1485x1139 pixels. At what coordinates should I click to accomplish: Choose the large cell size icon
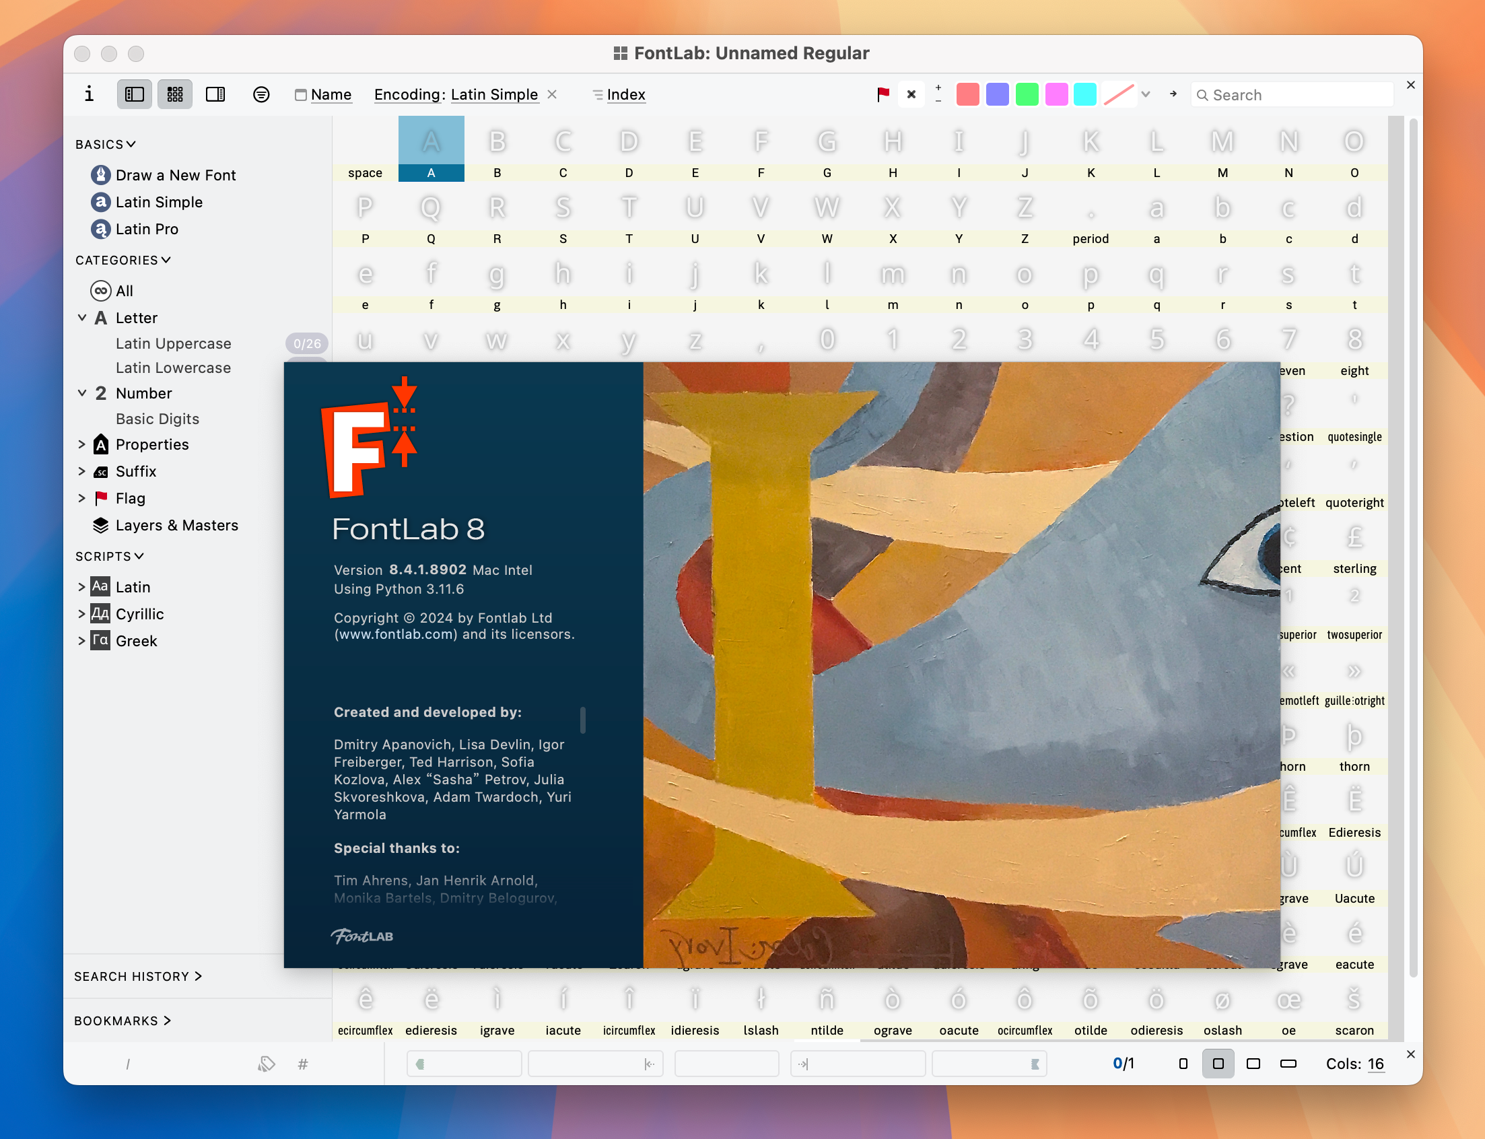pyautogui.click(x=1253, y=1064)
